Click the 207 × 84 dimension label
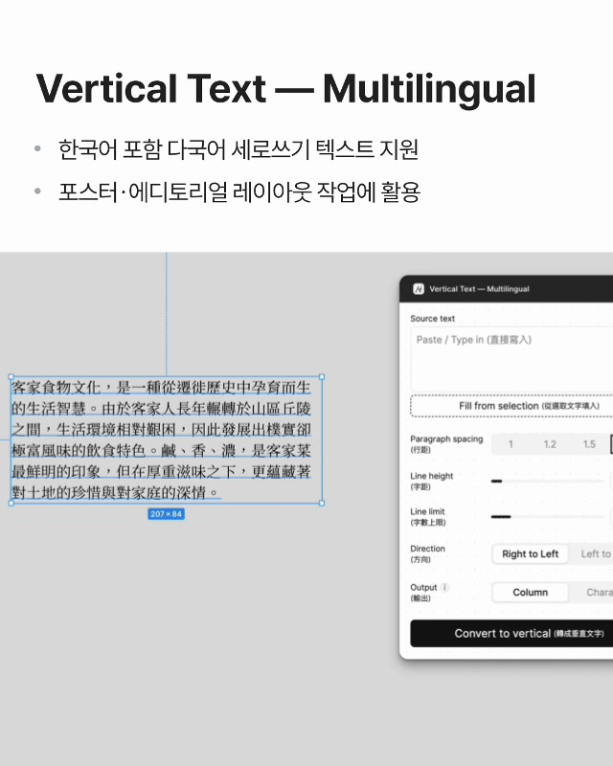This screenshot has height=766, width=613. point(167,514)
